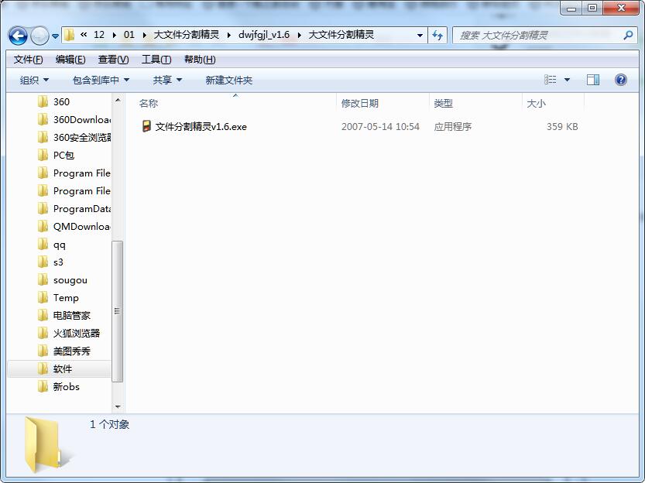Click the folder icon in the address bar

point(69,35)
